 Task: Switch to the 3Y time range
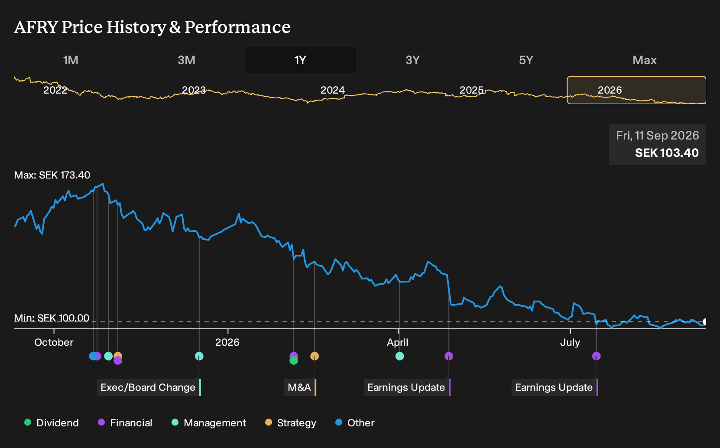[412, 60]
